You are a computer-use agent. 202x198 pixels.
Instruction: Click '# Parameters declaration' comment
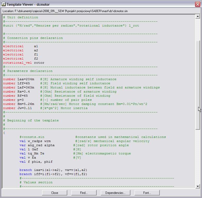[x=28, y=71]
